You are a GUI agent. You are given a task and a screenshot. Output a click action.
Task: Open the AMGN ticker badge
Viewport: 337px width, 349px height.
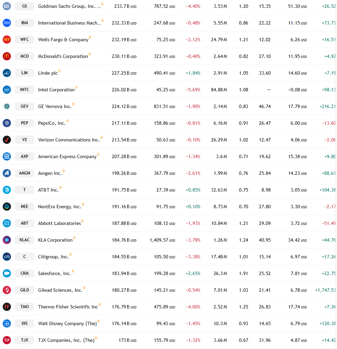25,173
